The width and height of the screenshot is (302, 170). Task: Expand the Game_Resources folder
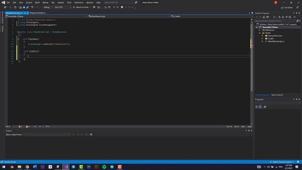(262, 36)
